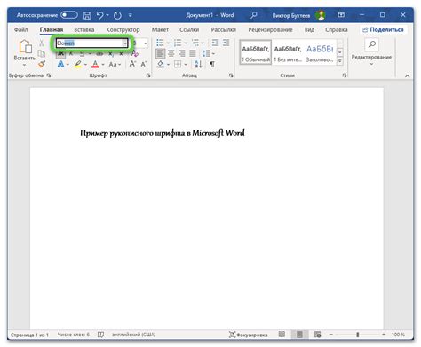Decrease paragraph indent
The width and height of the screenshot is (421, 347).
215,43
